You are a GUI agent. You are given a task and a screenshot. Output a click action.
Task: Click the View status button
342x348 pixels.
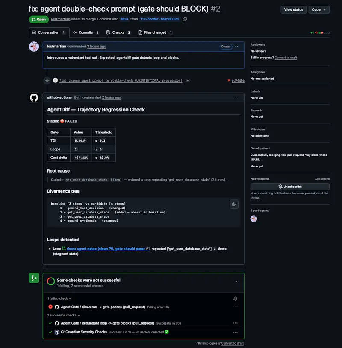tap(294, 9)
